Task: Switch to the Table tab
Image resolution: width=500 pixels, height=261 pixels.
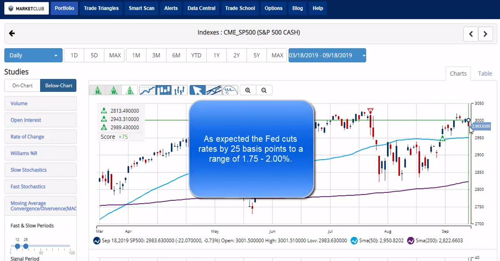Action: (x=485, y=74)
